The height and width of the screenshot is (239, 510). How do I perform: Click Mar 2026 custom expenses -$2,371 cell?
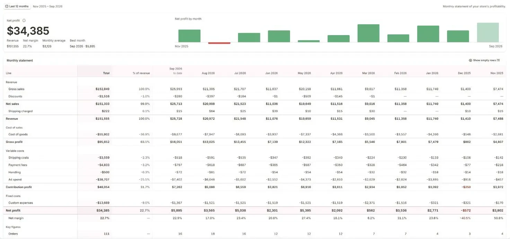[369, 203]
